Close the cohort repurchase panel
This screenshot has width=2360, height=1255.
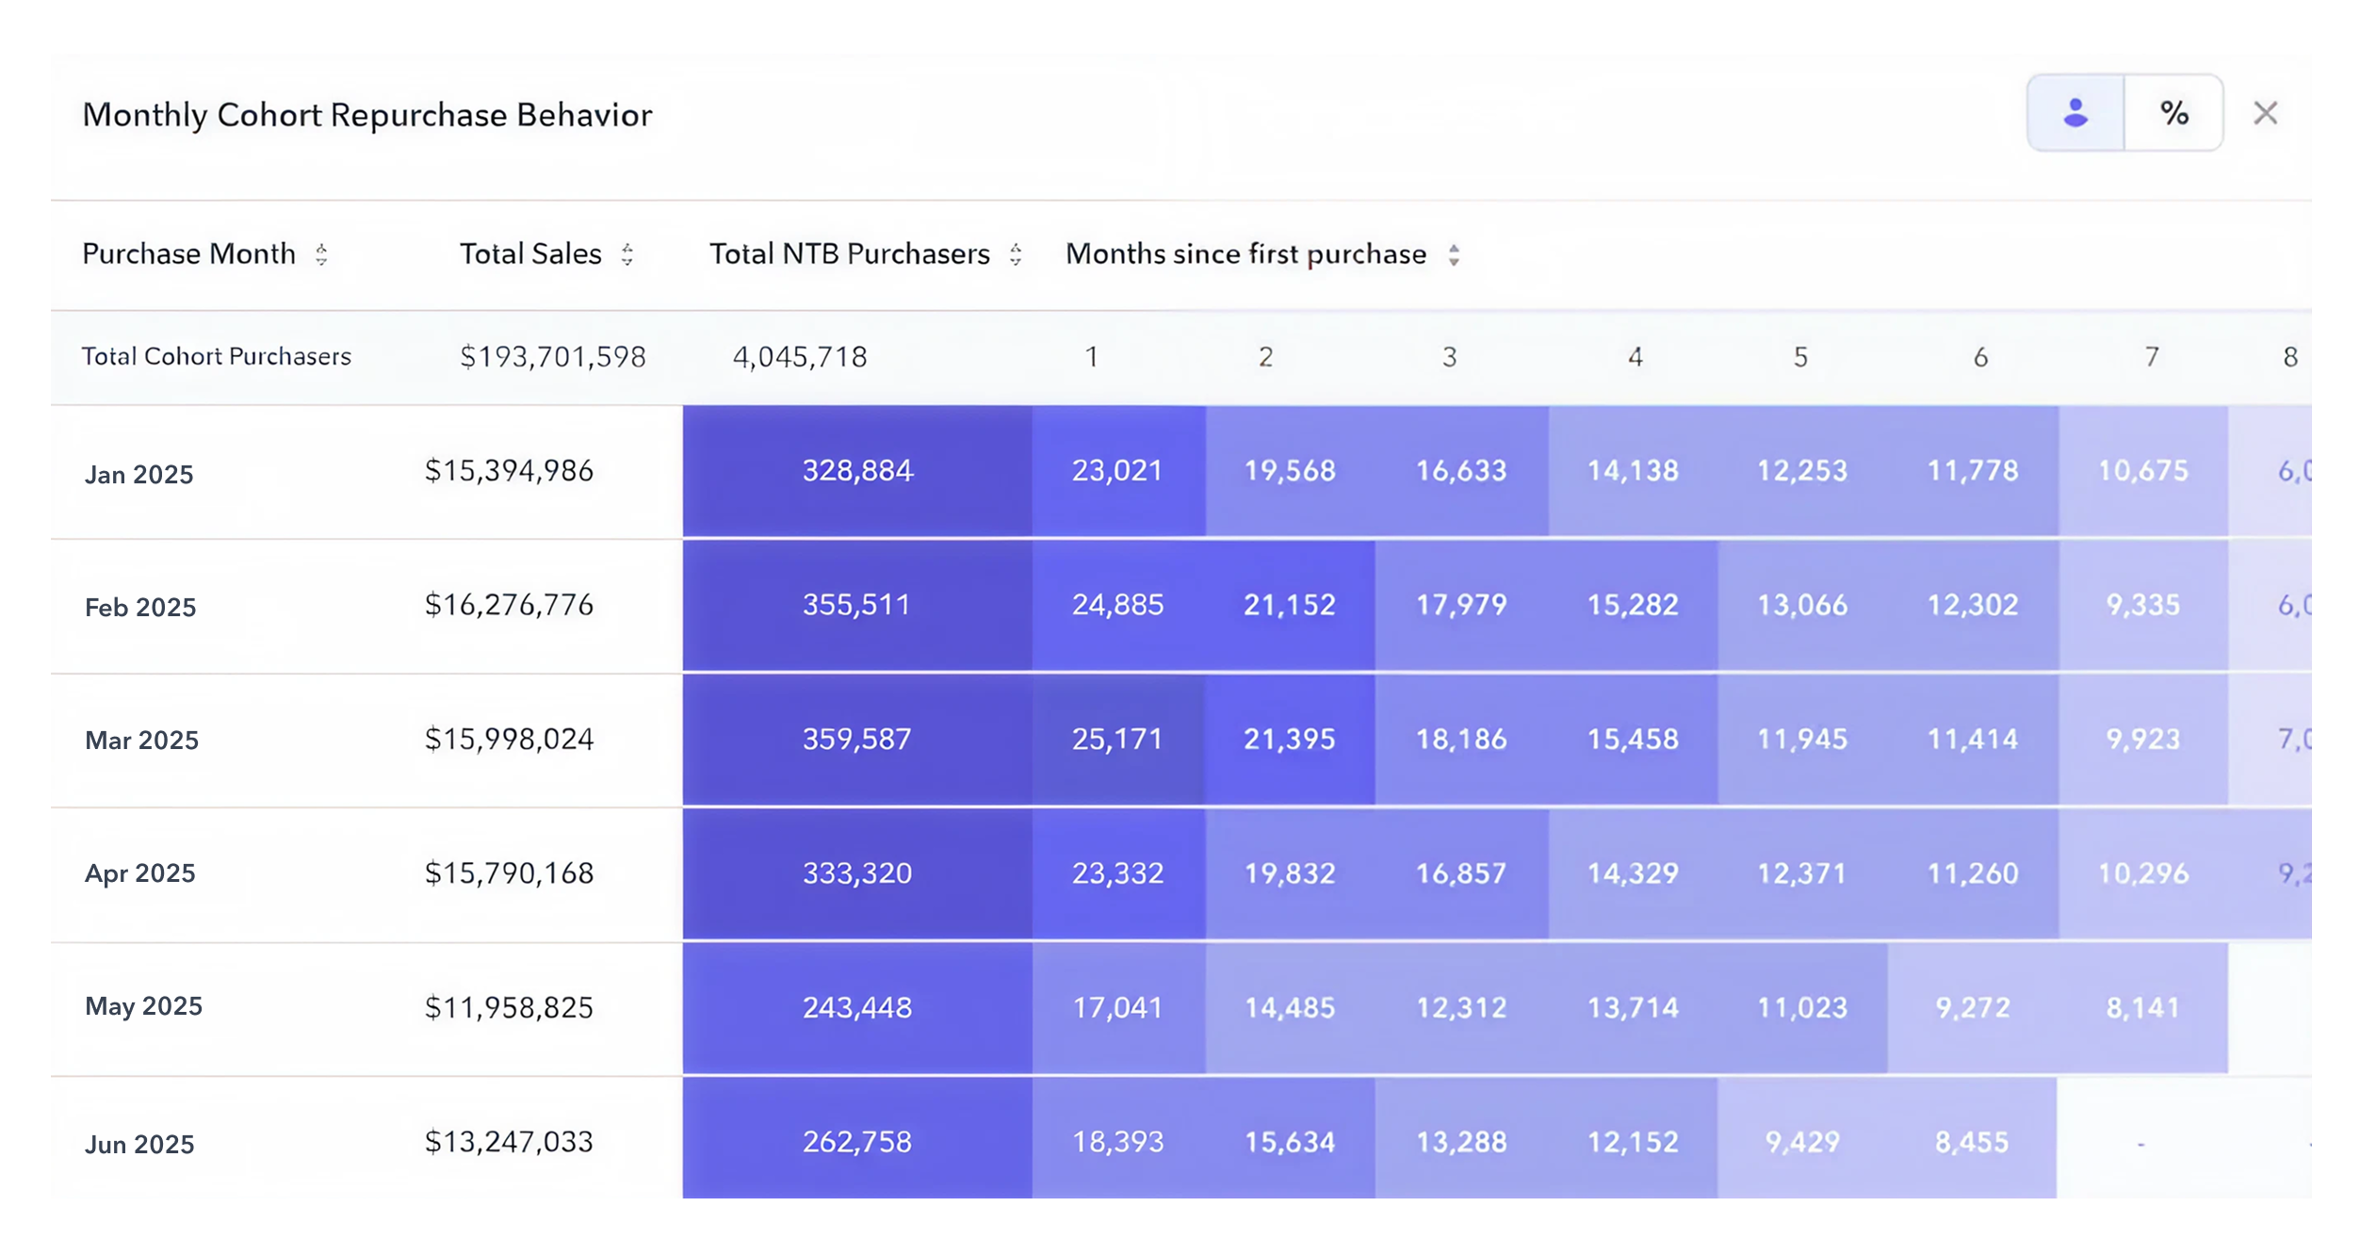pyautogui.click(x=2265, y=113)
